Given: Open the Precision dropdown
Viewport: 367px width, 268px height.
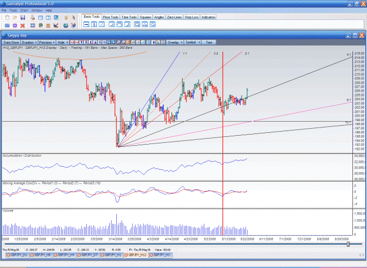Looking at the screenshot, I should tap(47, 42).
